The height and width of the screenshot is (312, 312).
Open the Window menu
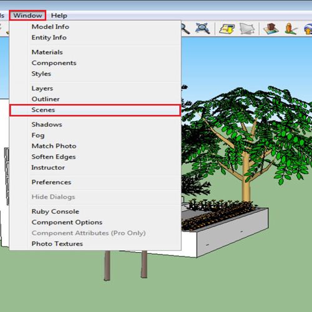point(27,16)
